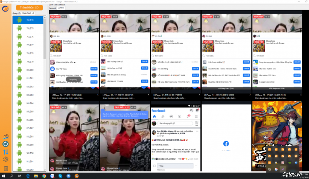
Task: Click Chia sẻ for Eva bán hàng
Action: pos(195,69)
